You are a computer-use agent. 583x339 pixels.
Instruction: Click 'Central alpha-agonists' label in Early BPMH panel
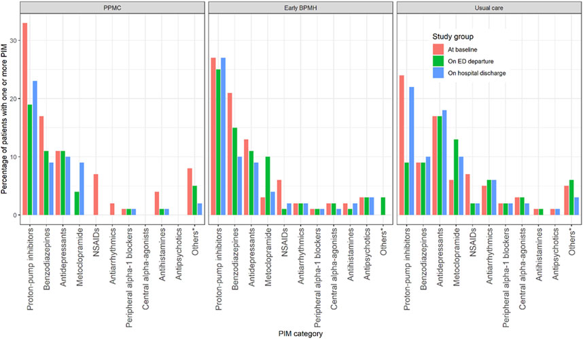(334, 269)
